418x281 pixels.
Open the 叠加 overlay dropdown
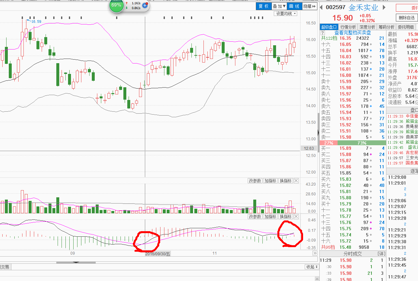[x=279, y=6]
